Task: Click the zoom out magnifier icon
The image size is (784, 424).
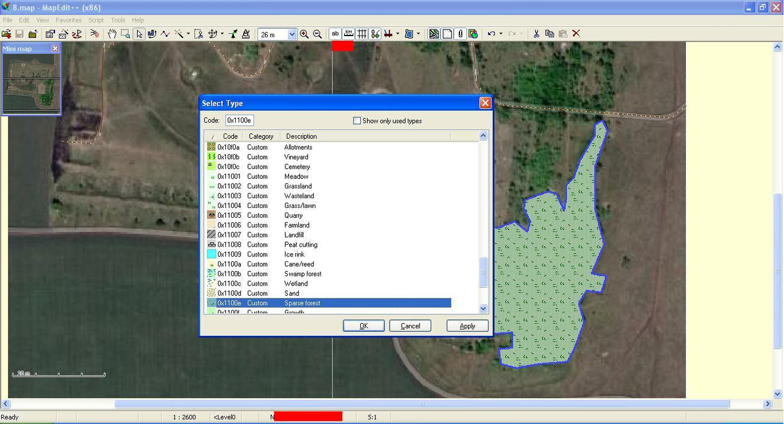Action: [x=317, y=34]
